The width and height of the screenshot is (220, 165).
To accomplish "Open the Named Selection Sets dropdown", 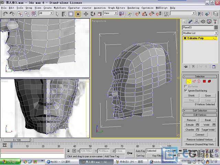I will (183, 13).
